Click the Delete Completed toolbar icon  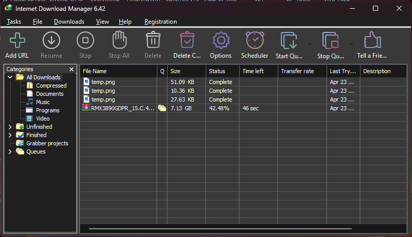point(187,41)
